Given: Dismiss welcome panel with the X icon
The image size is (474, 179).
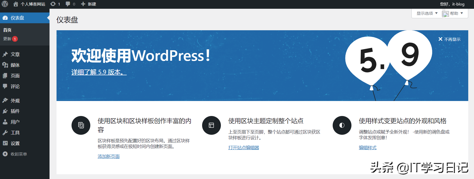Looking at the screenshot, I should coord(440,39).
